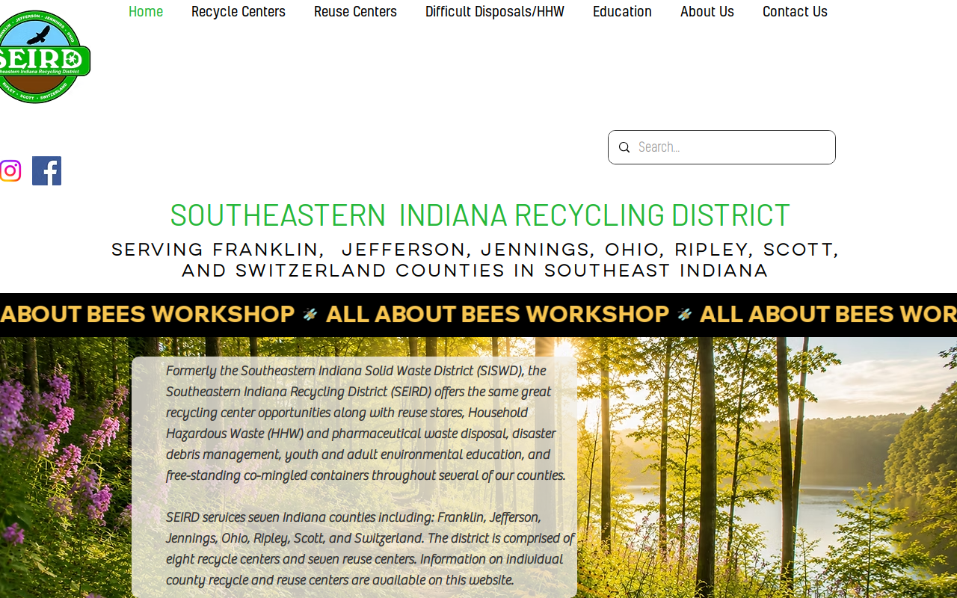The image size is (957, 598).
Task: Click the 'Serving Franklin, Jefferson, Jennings' subtitle text
Action: point(476,260)
